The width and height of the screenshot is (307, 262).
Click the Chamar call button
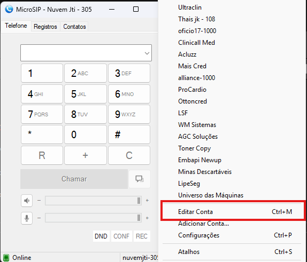click(x=74, y=179)
